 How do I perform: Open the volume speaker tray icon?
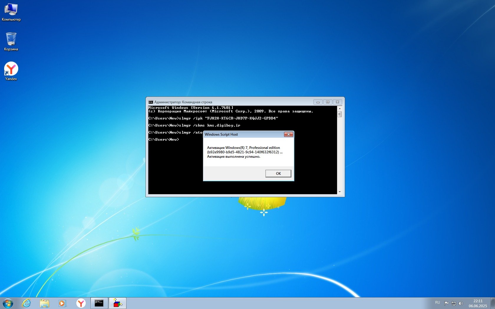(461, 303)
